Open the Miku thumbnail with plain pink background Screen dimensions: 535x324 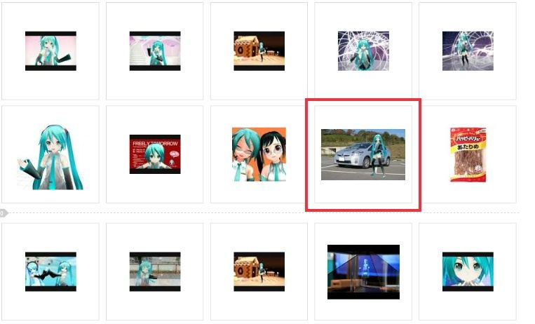(x=51, y=51)
